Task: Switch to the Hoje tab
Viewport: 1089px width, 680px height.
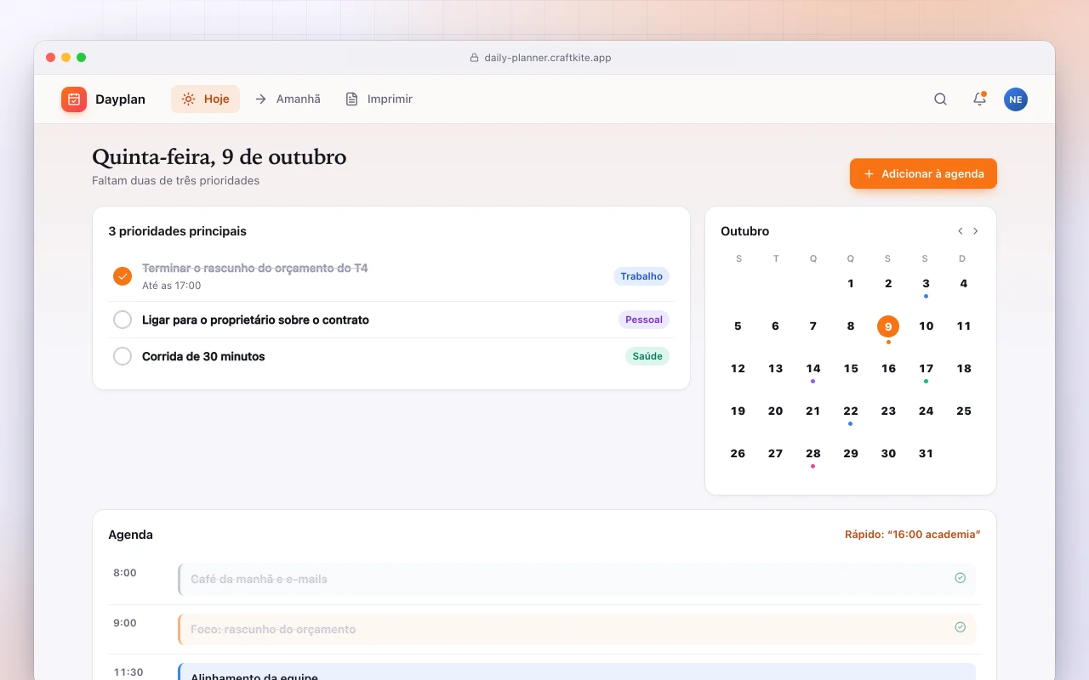Action: click(205, 99)
